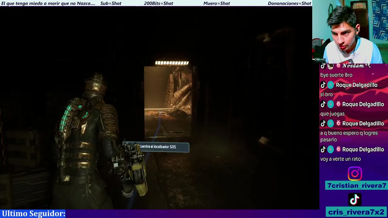
Task: Click the 'a q bueno espero q logres pasarlo' message
Action: (349, 136)
